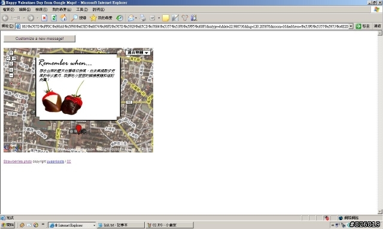Image resolution: width=383 pixels, height=229 pixels.
Task: Click the green Go (移至) button
Action: (363, 26)
